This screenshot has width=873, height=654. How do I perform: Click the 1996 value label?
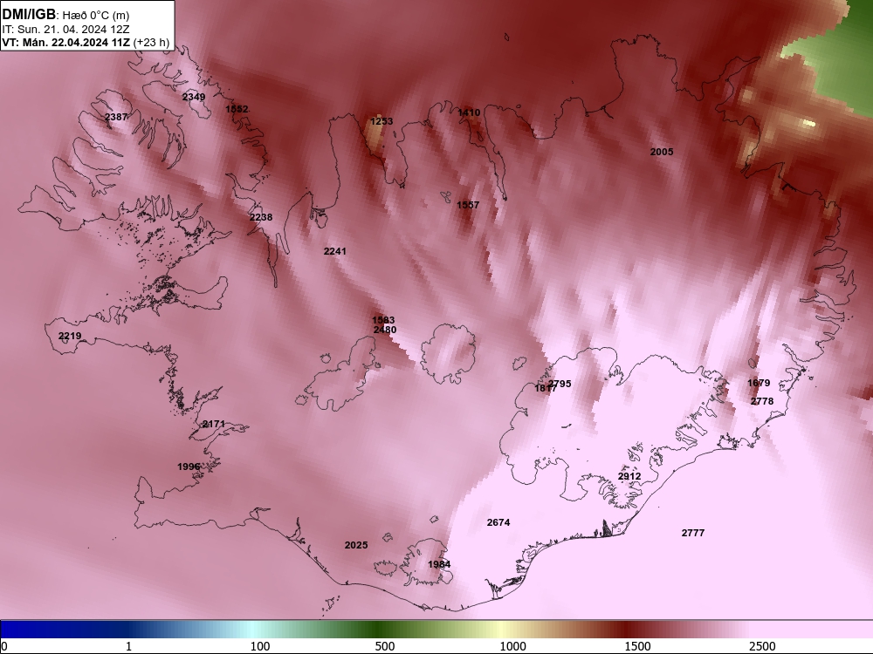(x=189, y=467)
